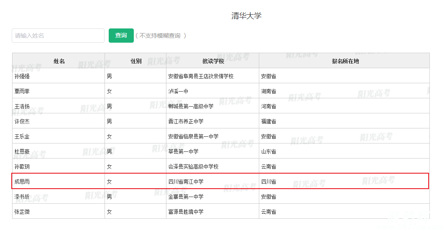The width and height of the screenshot is (447, 233).
Task: Select the name 成思雨
Action: coord(22,182)
